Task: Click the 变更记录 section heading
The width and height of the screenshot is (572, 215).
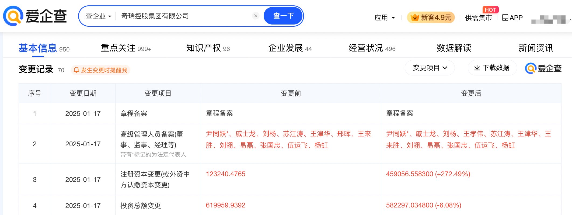Action: coord(36,70)
